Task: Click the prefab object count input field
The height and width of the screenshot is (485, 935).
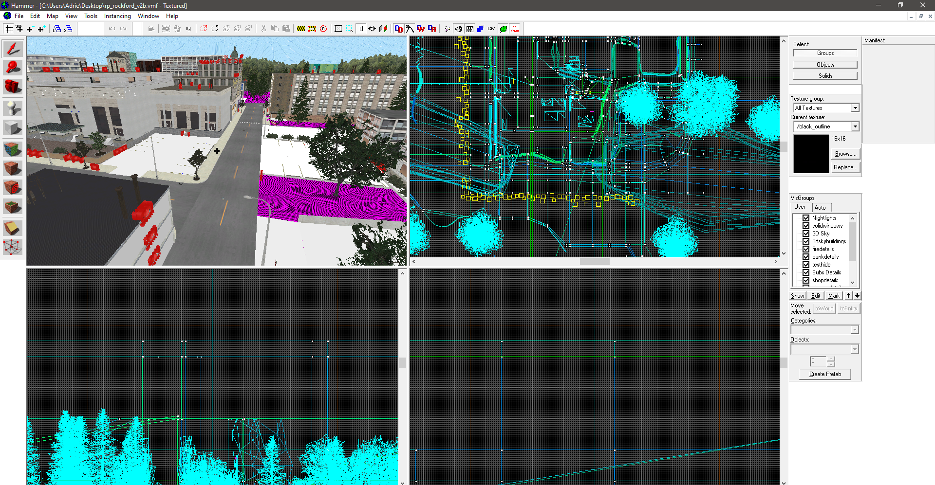Action: tap(818, 361)
